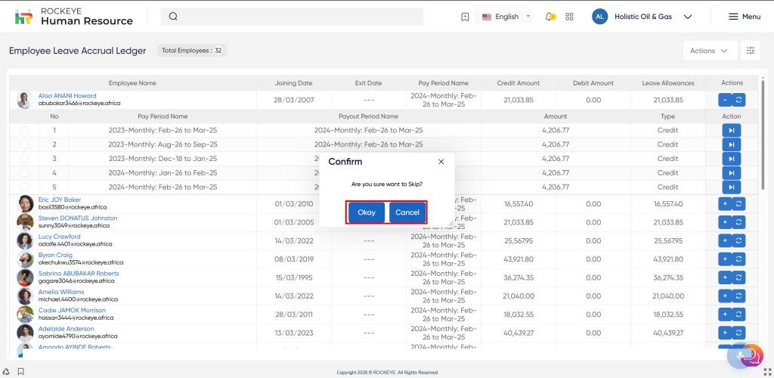Open the Holistic Oil & Gas account menu
This screenshot has width=774, height=378.
[x=642, y=17]
